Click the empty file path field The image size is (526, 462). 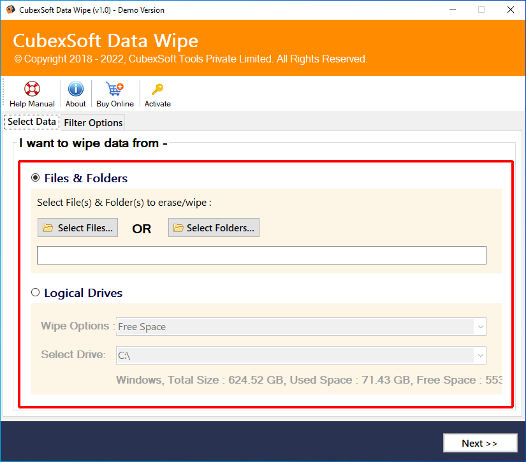pyautogui.click(x=261, y=255)
